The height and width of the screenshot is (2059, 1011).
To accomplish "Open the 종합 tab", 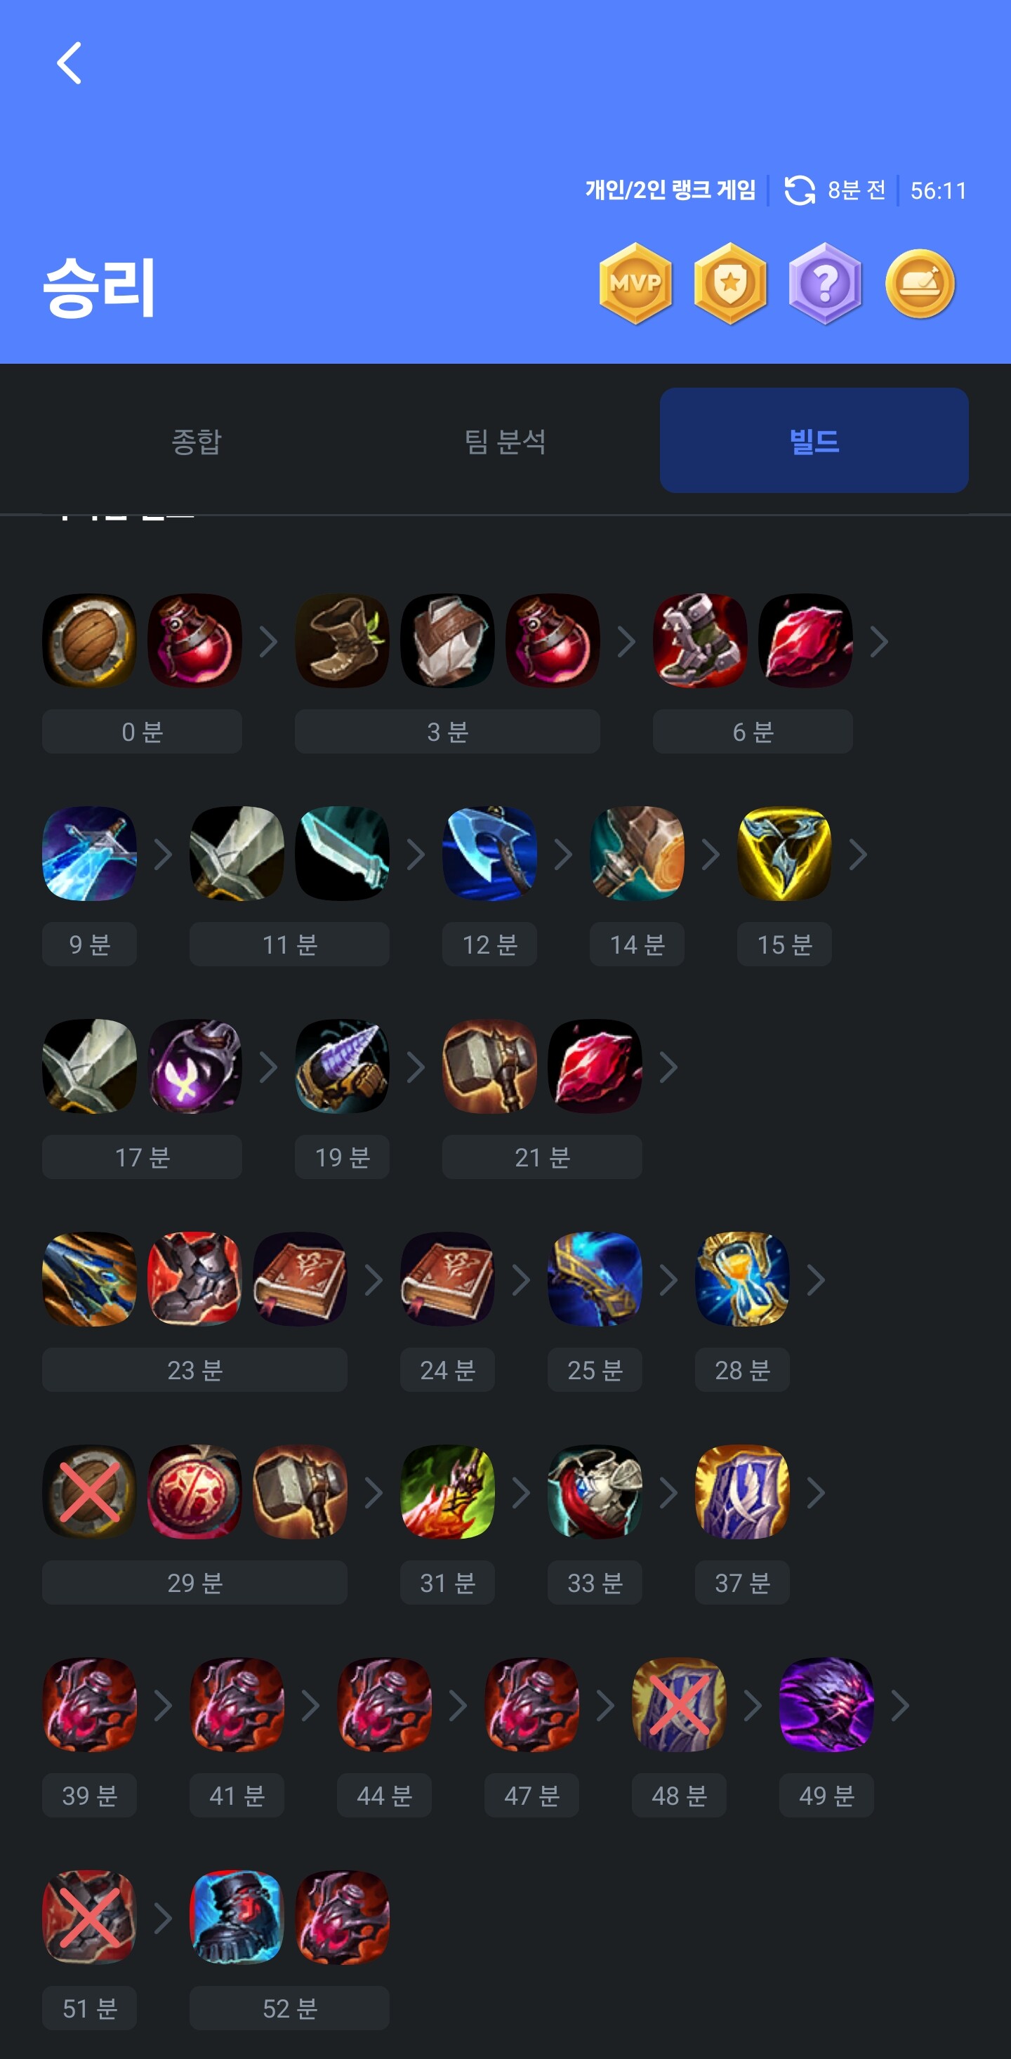I will (197, 440).
